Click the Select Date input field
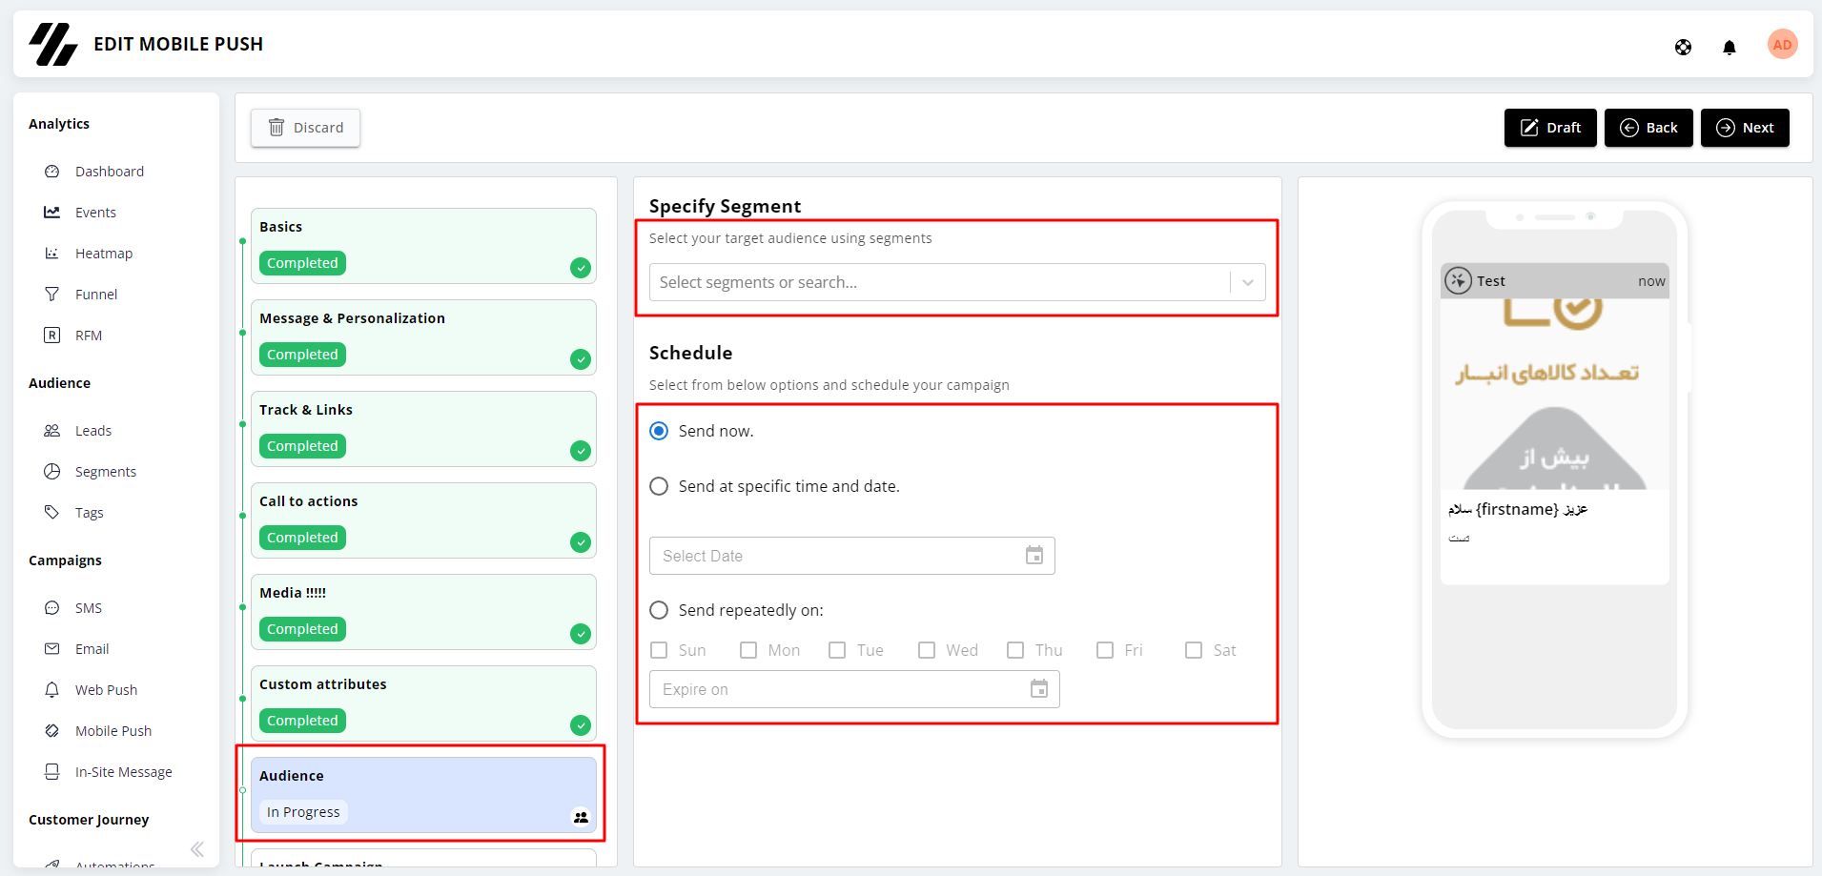 click(852, 556)
